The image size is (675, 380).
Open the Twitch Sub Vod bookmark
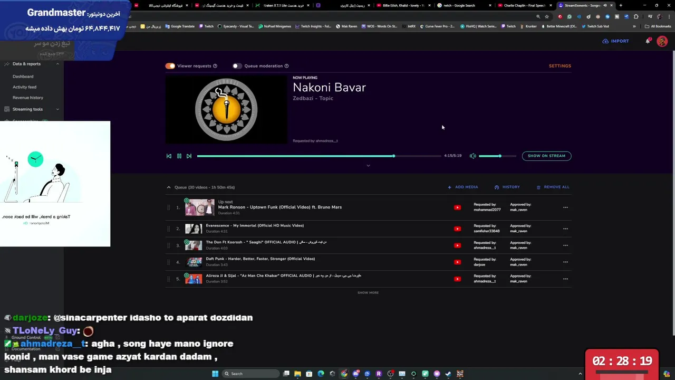tap(595, 26)
